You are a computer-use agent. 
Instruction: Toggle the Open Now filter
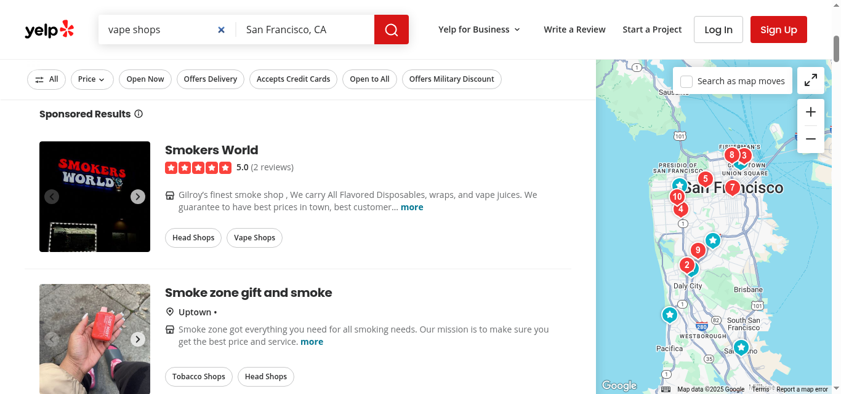(145, 79)
